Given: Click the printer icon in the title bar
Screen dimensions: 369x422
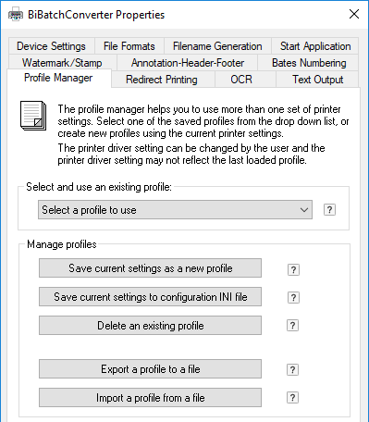Looking at the screenshot, I should pyautogui.click(x=16, y=15).
